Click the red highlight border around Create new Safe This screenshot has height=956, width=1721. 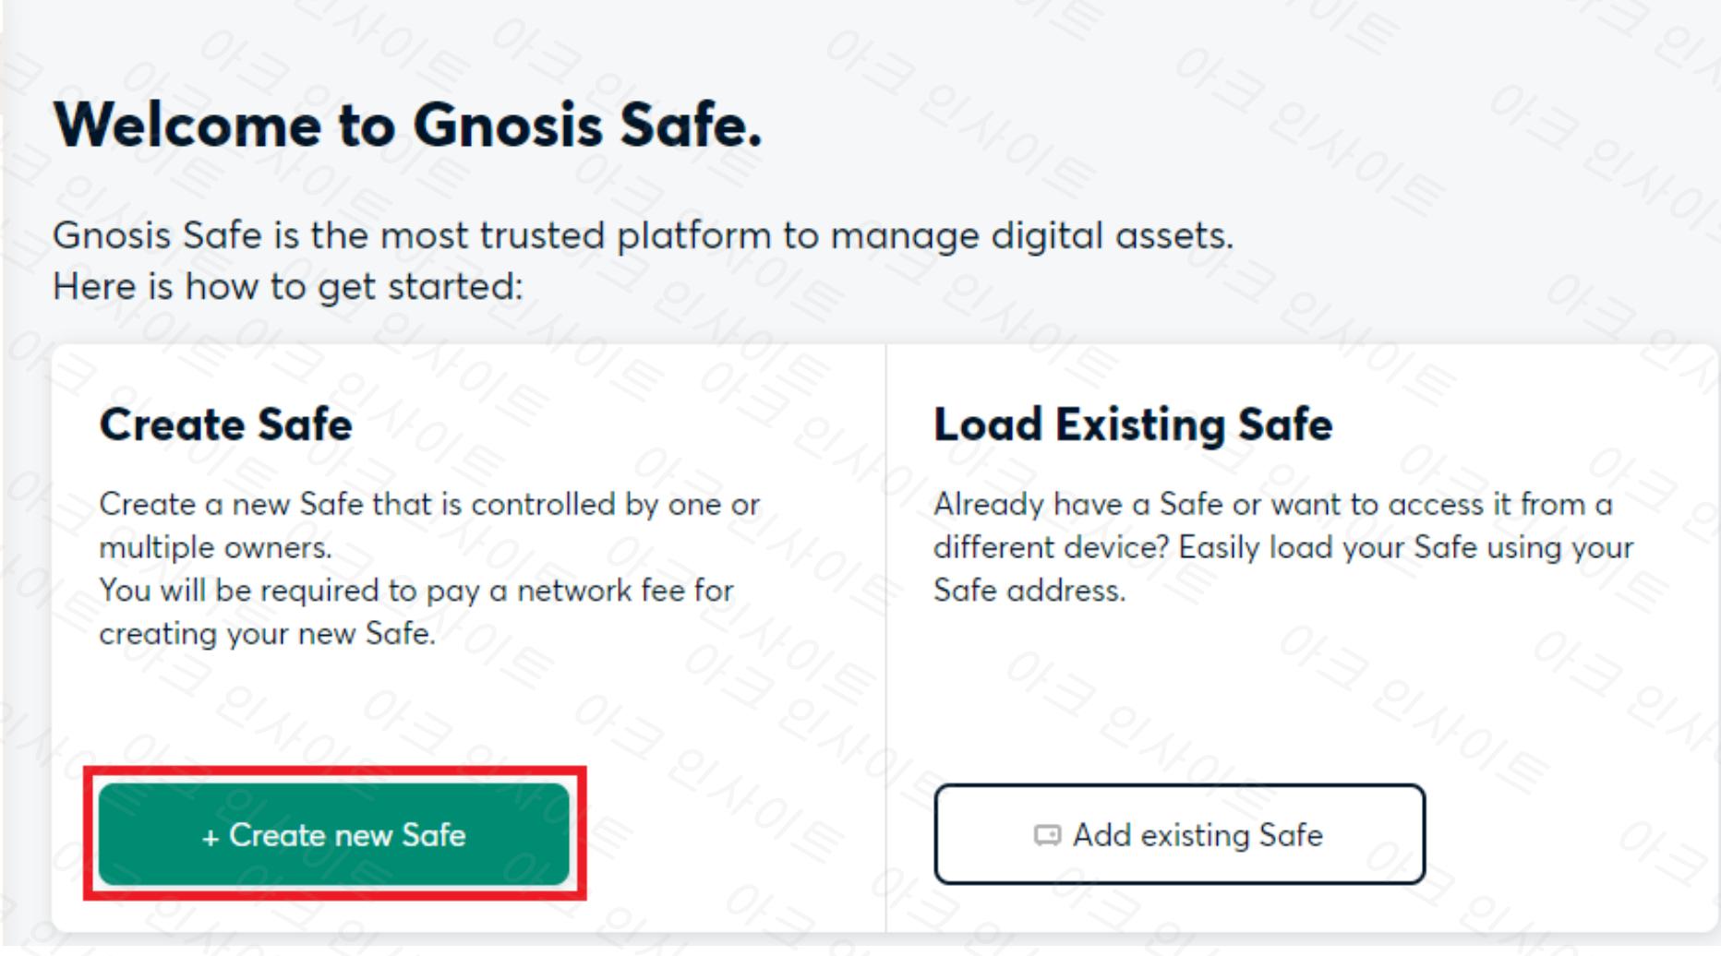click(x=334, y=770)
